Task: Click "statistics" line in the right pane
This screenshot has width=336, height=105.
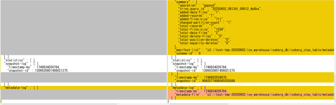Action: [187, 60]
